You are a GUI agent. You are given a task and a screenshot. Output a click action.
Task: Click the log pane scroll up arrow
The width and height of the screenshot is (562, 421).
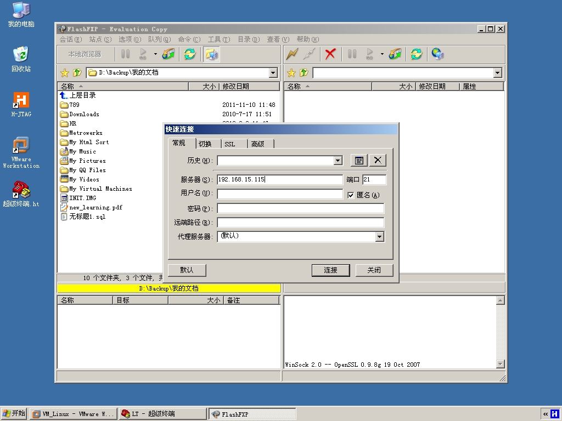pos(501,300)
